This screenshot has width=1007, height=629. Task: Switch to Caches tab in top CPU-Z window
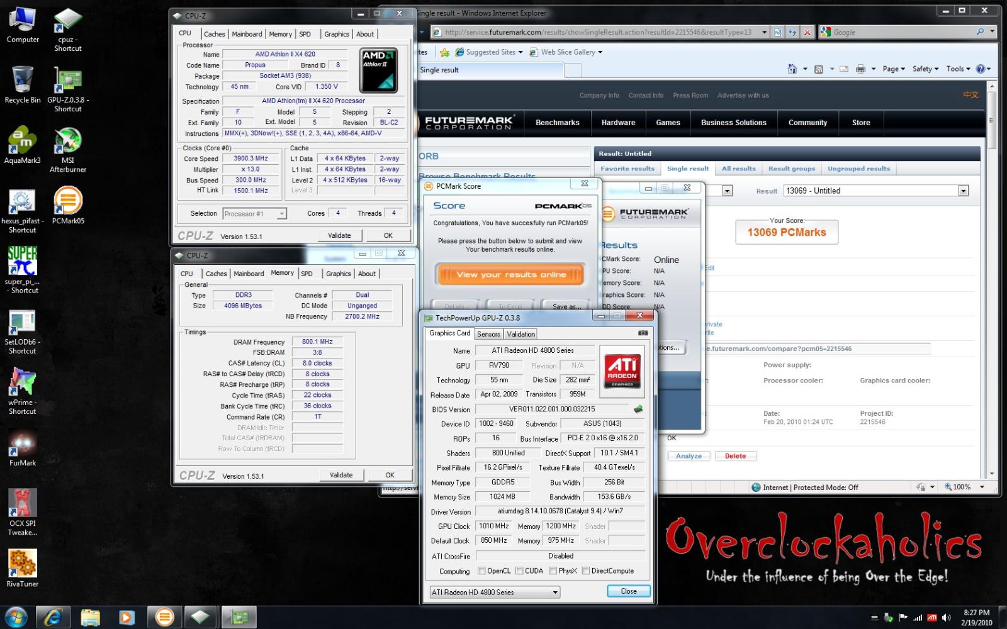(x=214, y=34)
